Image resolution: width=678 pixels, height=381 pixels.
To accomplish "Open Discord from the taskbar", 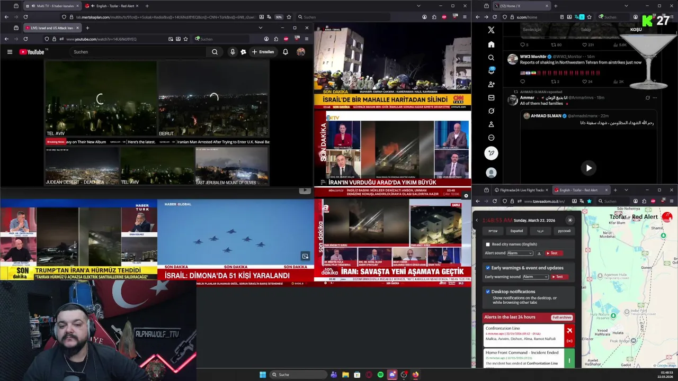I will click(392, 375).
